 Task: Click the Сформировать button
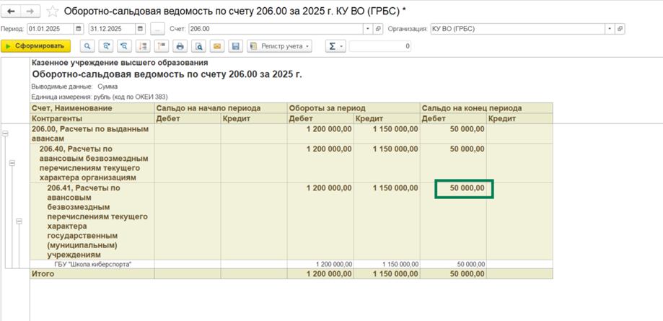tap(35, 46)
